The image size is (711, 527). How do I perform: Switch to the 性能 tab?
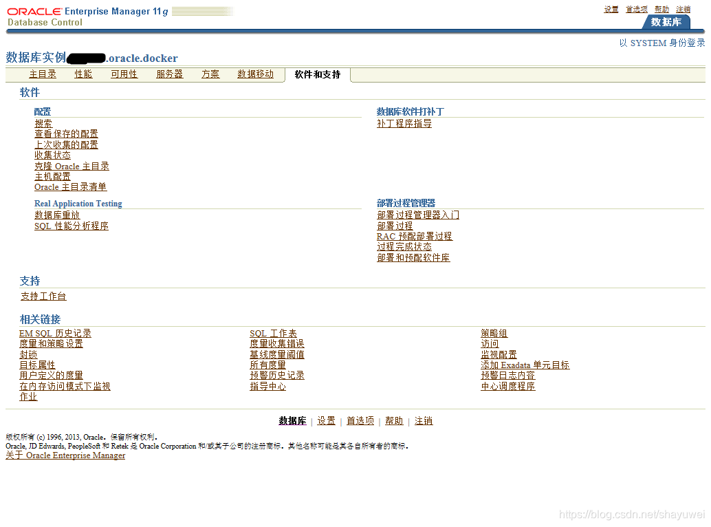point(83,74)
